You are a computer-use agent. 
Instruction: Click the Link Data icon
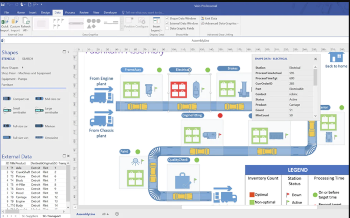pyautogui.click(x=203, y=18)
